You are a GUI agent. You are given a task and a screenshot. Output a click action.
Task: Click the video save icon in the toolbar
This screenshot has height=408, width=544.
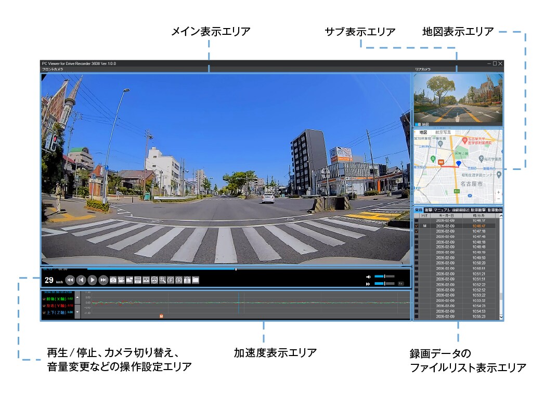click(121, 280)
